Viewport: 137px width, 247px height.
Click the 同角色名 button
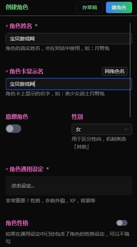point(115,71)
